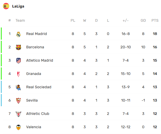Click the Sevilla club crest

coord(18,101)
